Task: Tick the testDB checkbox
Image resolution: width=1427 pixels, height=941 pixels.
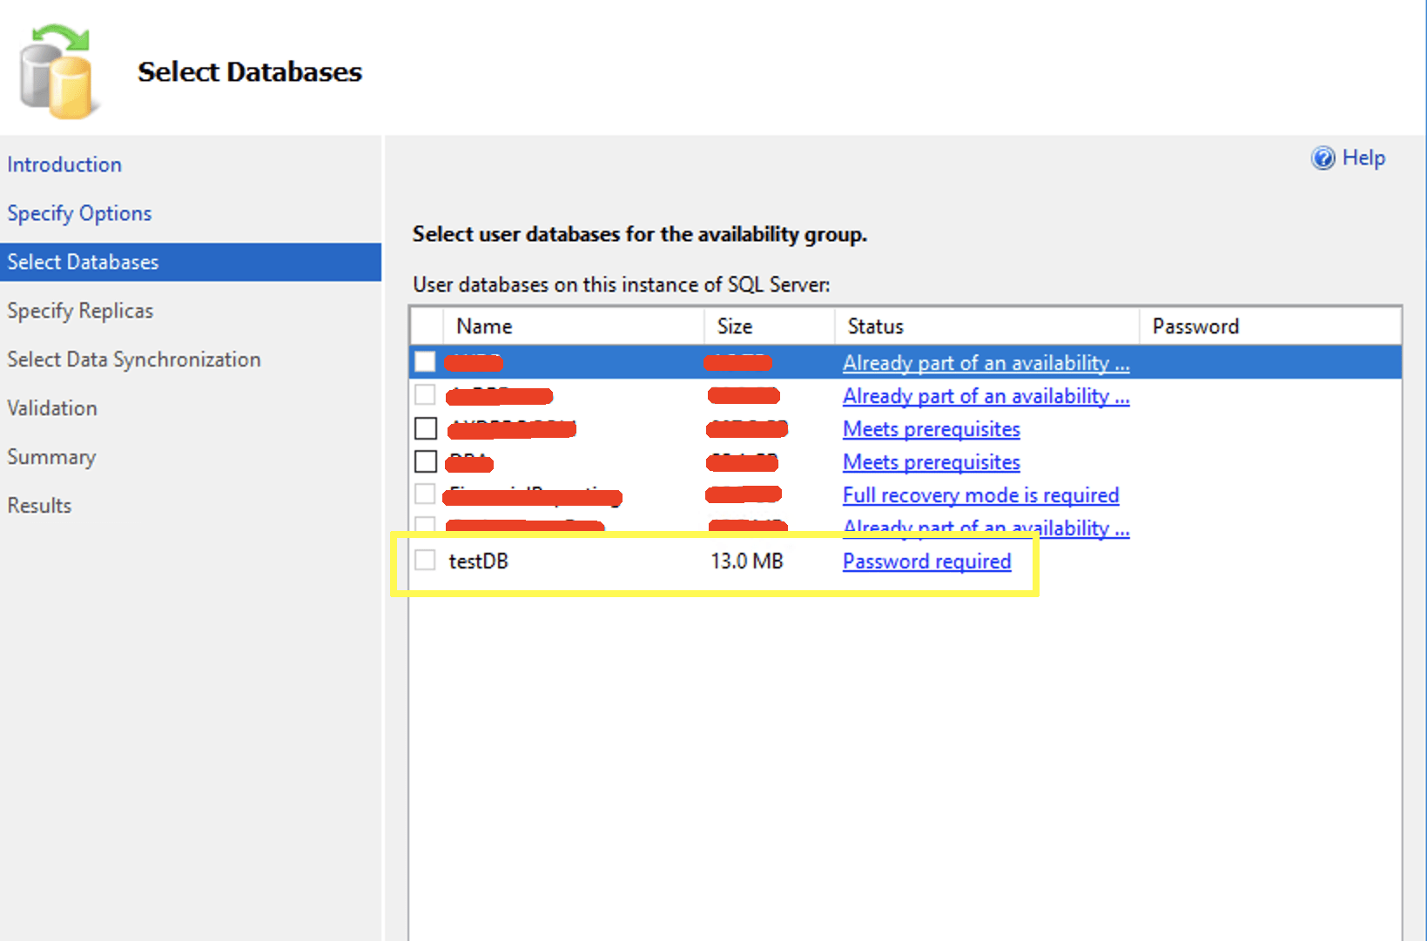Action: [425, 561]
